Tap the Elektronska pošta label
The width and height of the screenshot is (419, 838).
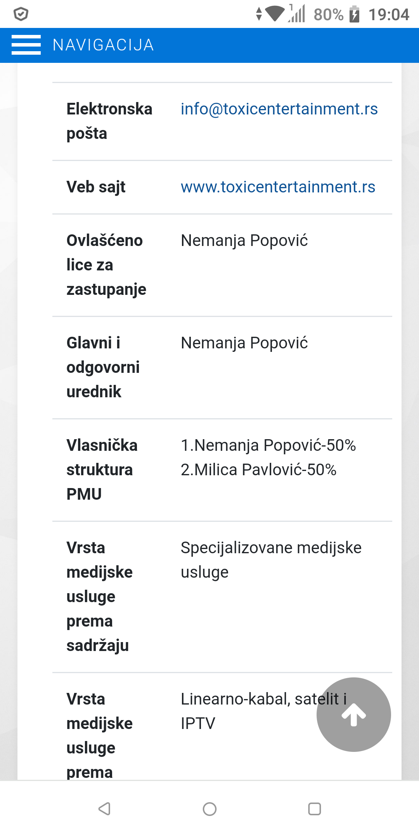109,121
